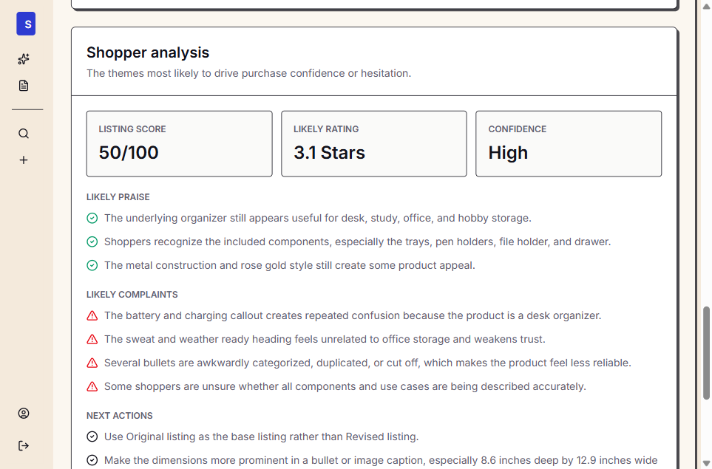Viewport: 712px width, 469px height.
Task: Click check icon beside included components praise
Action: [x=92, y=242]
